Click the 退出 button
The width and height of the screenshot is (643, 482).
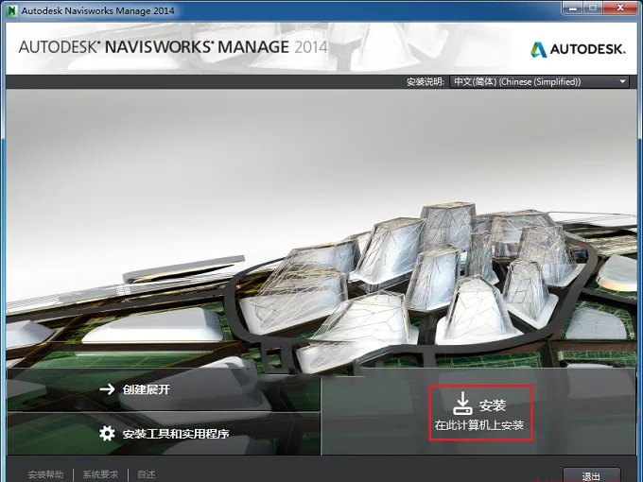click(x=591, y=475)
